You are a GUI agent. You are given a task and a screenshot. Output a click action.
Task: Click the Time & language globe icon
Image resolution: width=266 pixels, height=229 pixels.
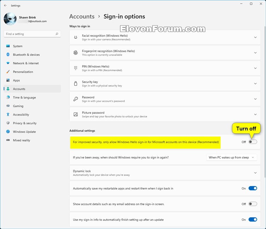click(8, 97)
